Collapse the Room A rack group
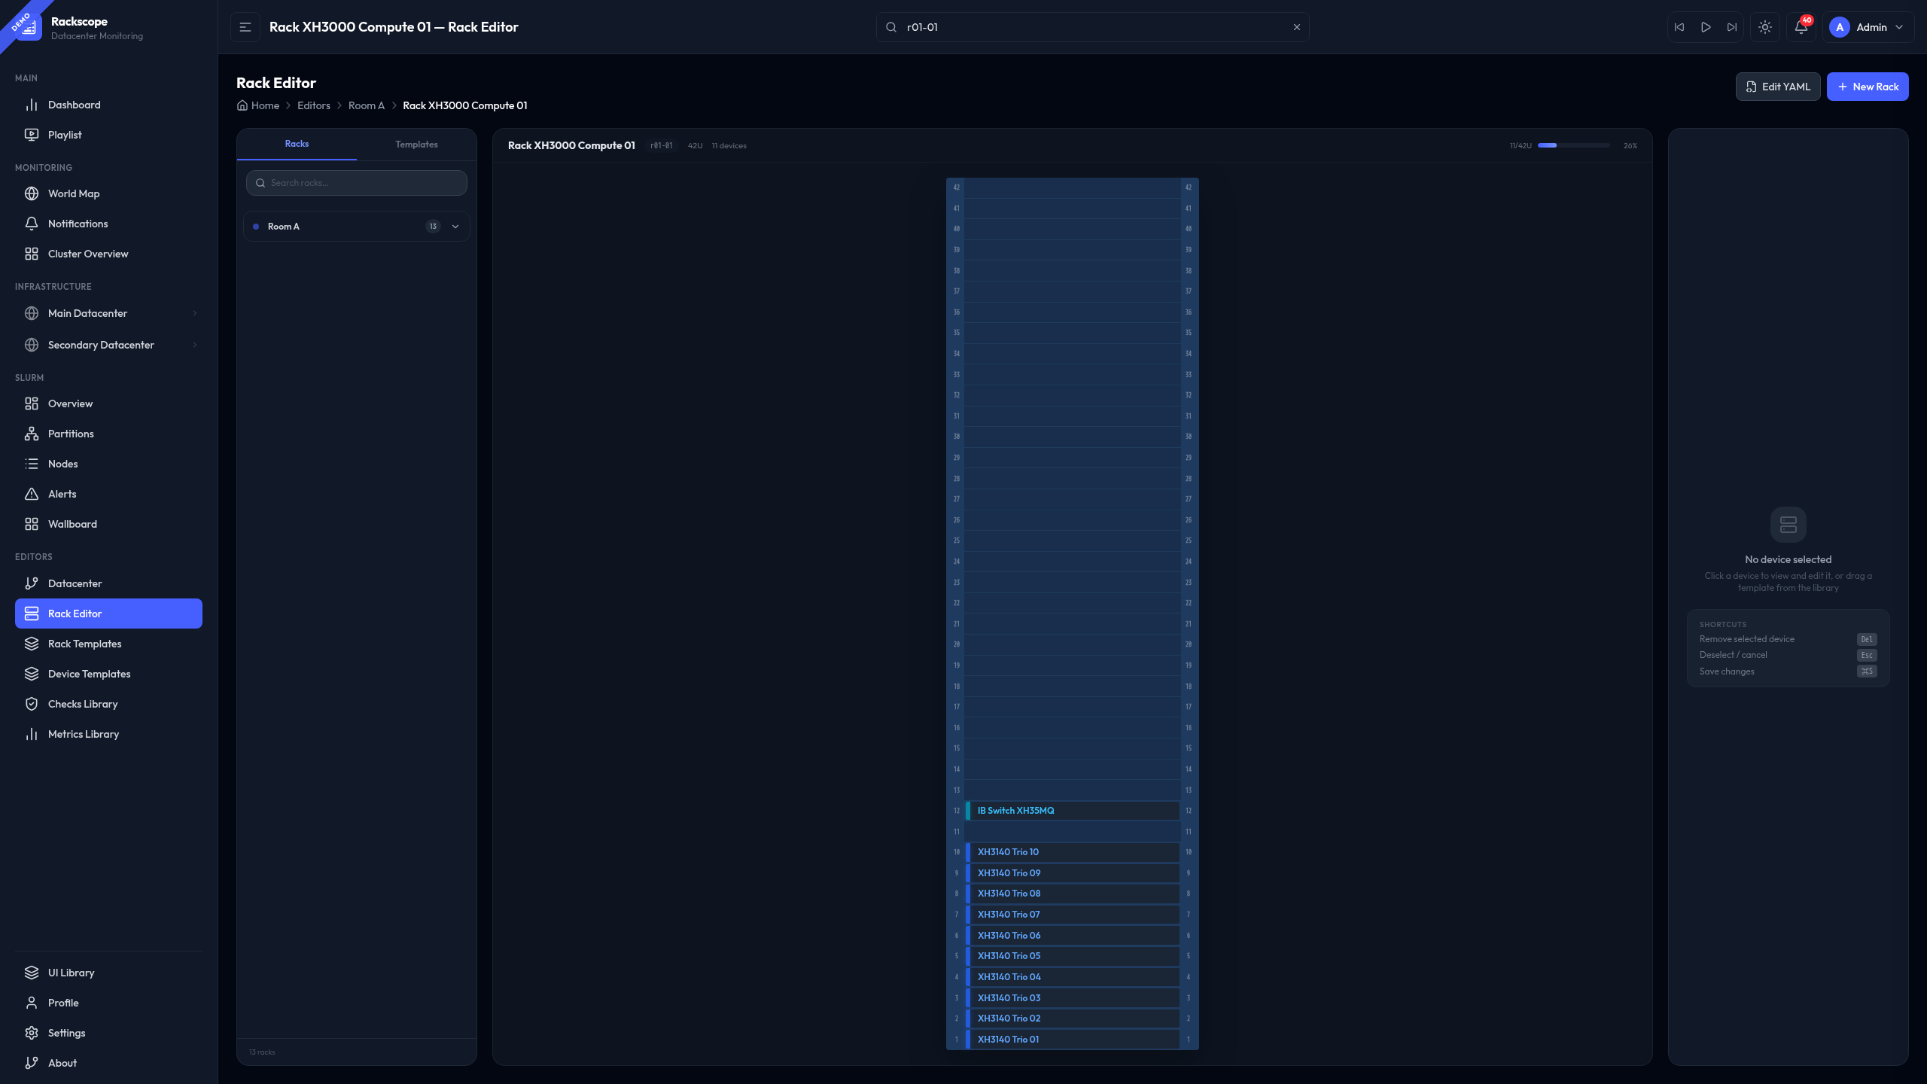This screenshot has height=1084, width=1927. tap(455, 226)
